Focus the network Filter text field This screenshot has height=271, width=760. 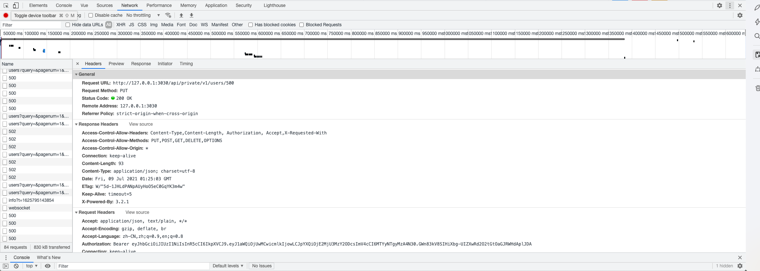[31, 25]
